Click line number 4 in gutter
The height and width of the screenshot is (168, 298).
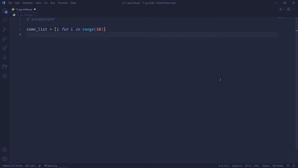click(x=20, y=34)
